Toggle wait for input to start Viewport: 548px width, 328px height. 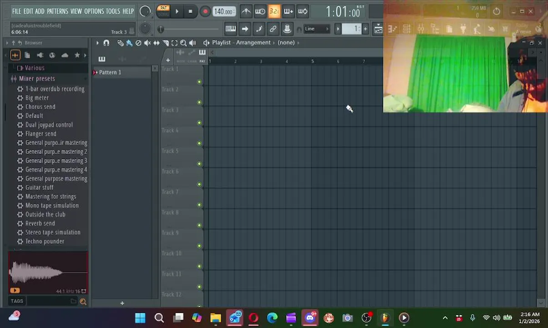[x=260, y=11]
